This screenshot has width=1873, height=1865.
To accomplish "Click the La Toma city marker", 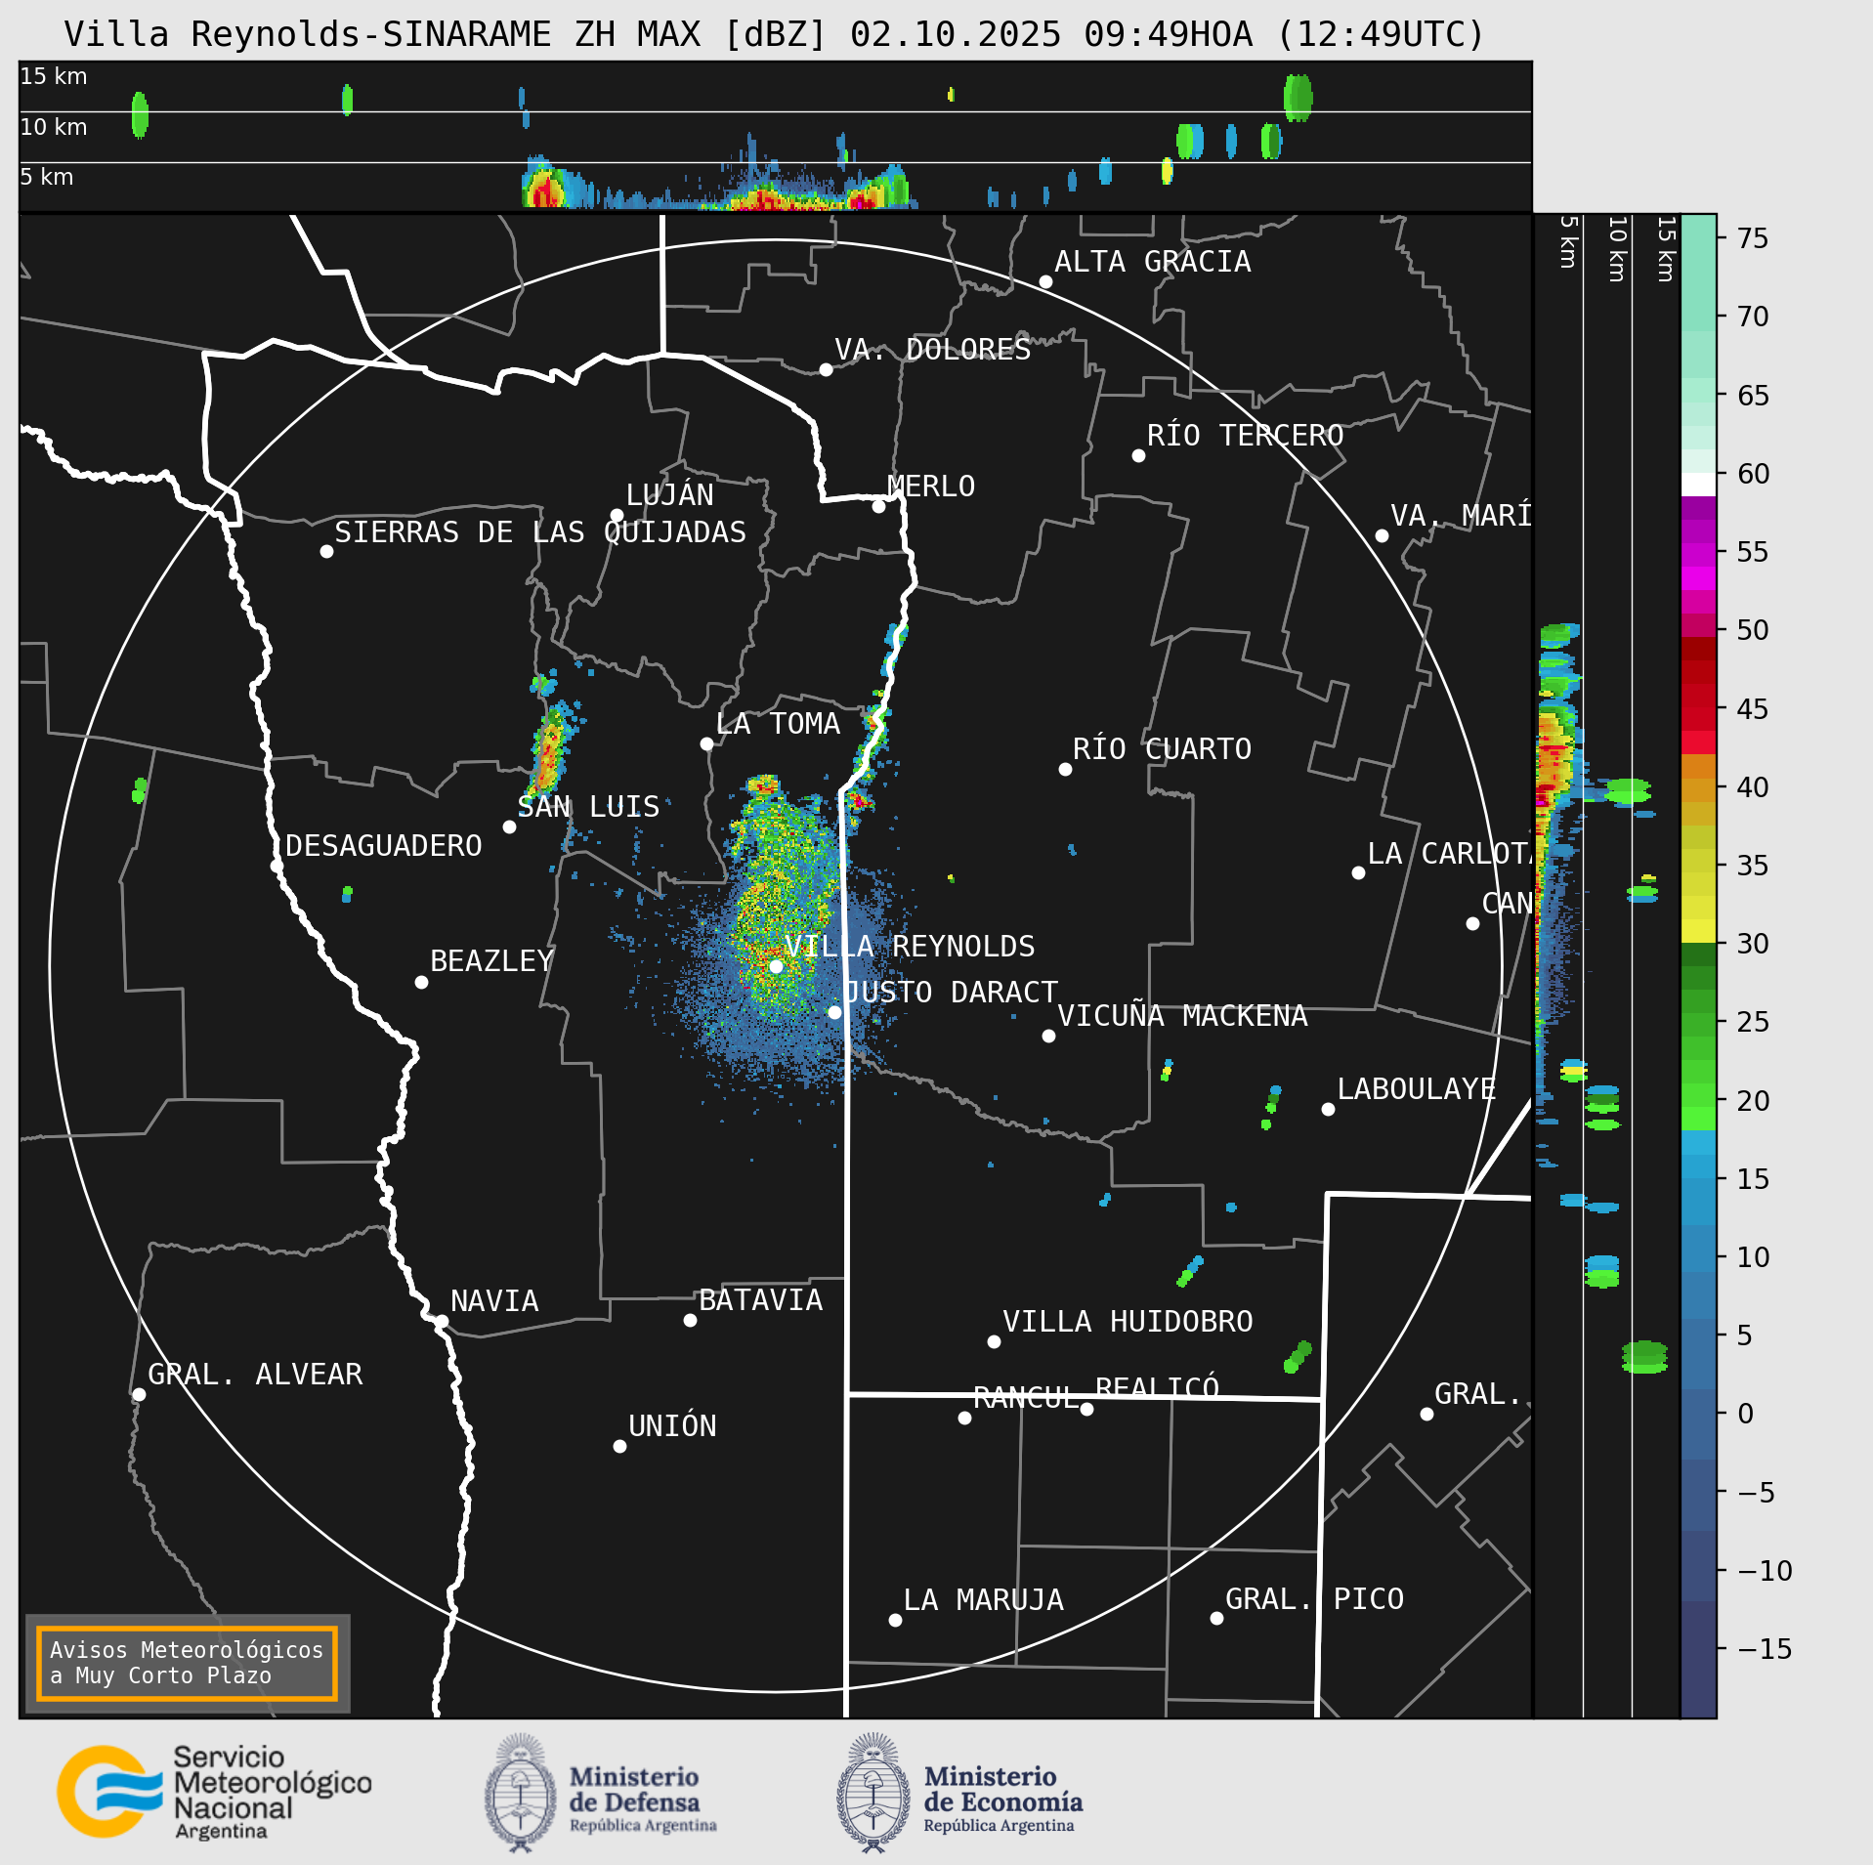I will (x=706, y=744).
